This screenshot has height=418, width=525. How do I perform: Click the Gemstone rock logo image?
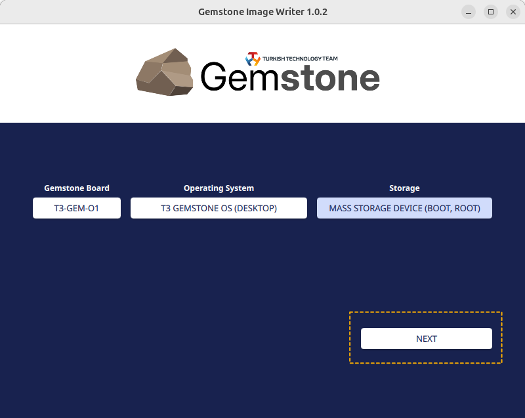[165, 72]
